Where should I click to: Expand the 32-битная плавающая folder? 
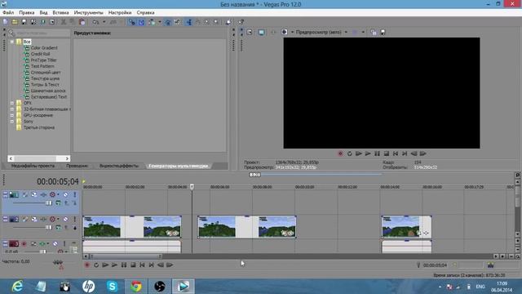click(x=12, y=109)
